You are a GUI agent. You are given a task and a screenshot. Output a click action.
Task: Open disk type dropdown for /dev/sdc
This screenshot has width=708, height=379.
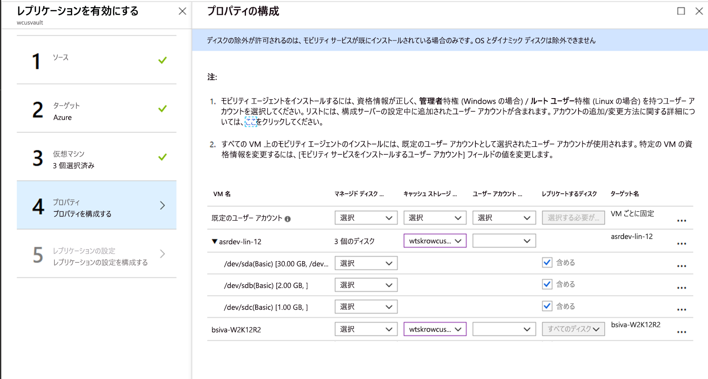(366, 307)
